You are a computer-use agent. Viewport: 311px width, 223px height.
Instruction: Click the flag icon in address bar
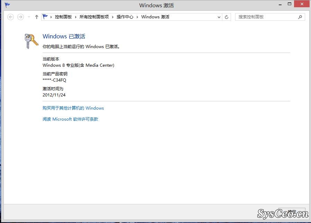45,17
